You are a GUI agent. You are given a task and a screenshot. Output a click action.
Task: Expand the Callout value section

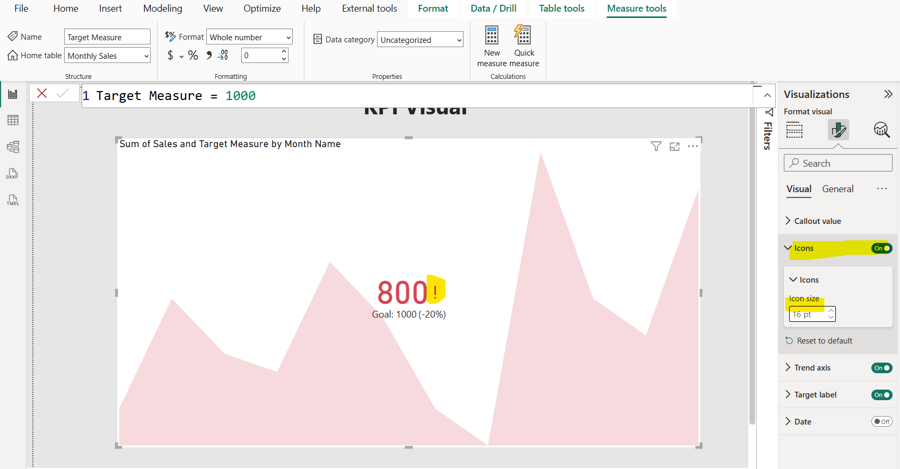[x=817, y=221]
